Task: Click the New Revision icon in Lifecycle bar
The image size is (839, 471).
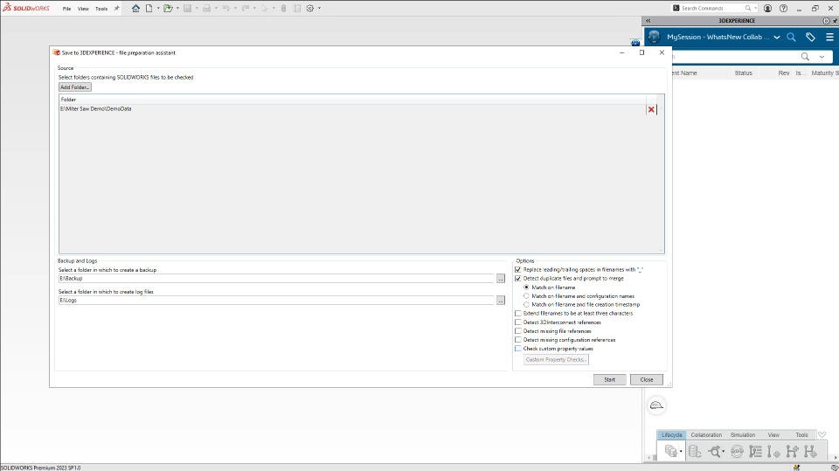Action: pos(773,451)
